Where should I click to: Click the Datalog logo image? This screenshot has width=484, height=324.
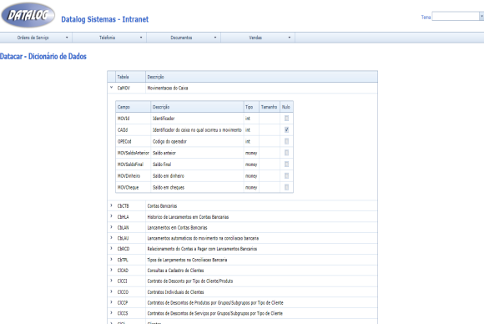pyautogui.click(x=28, y=15)
